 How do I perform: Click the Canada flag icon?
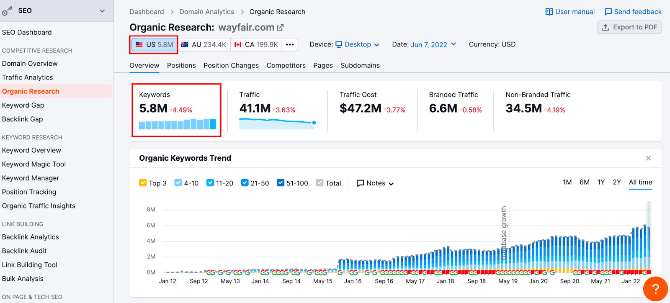(238, 44)
